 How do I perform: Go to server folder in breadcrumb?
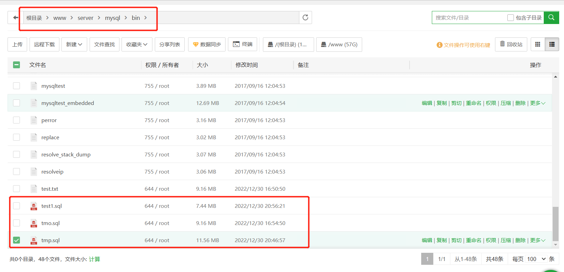click(x=85, y=18)
